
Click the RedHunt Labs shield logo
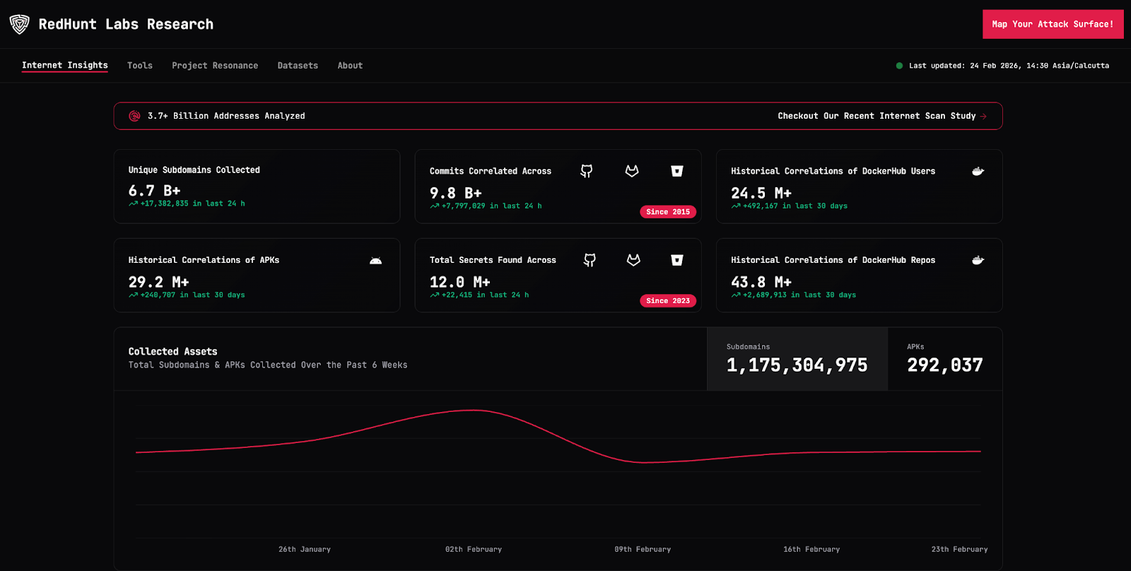click(x=19, y=24)
